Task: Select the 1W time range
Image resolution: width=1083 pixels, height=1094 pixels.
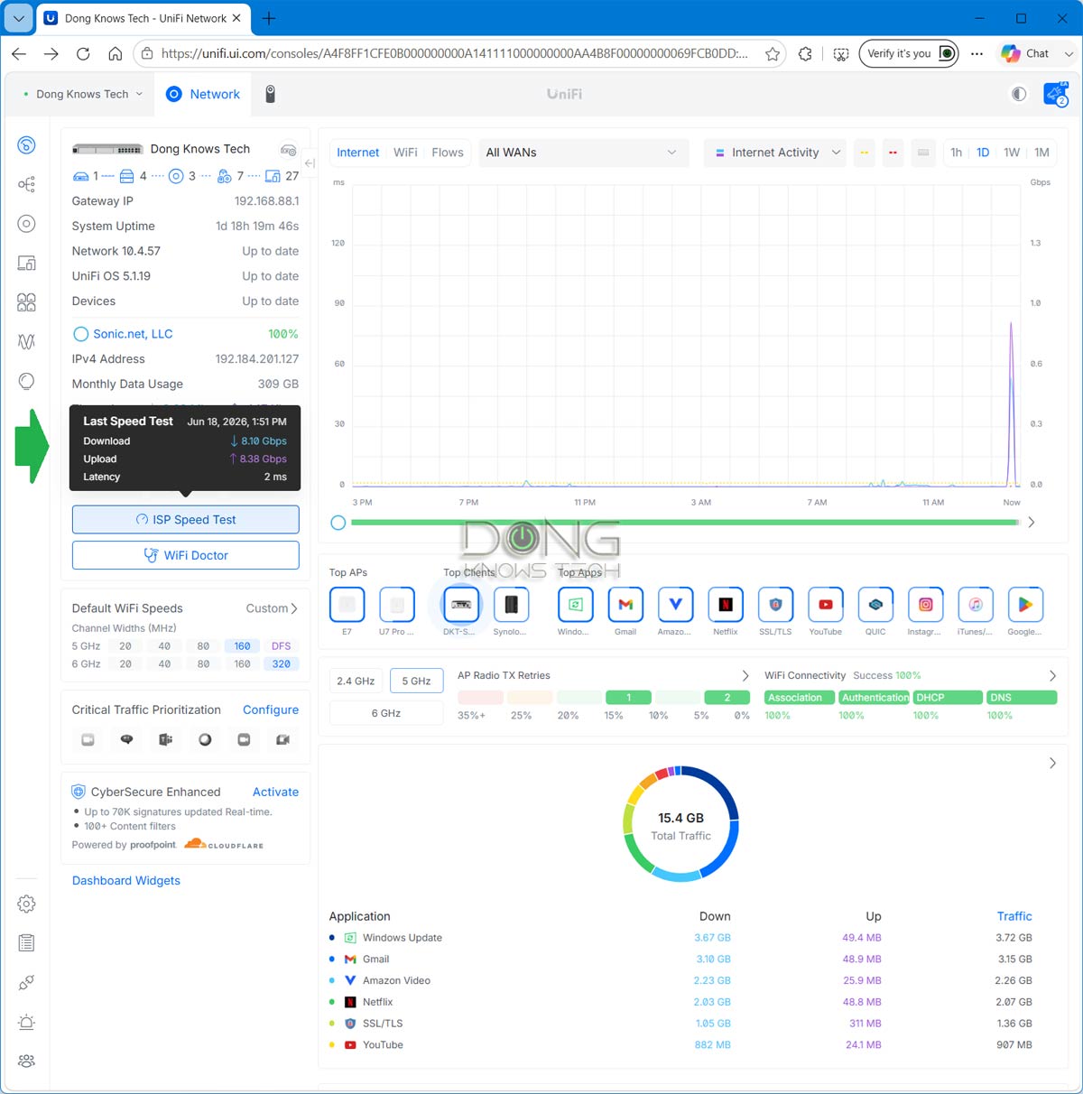Action: pyautogui.click(x=1012, y=153)
